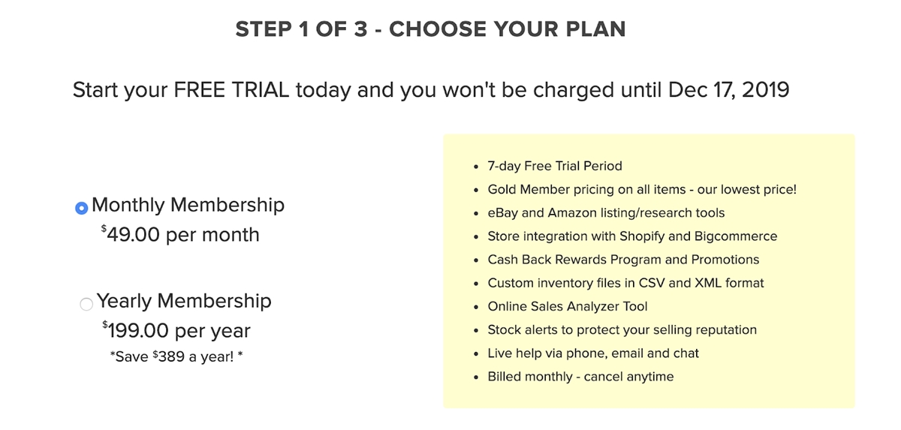Click the Gold Member pricing bullet
Viewport: 901px width, 430px height.
point(642,189)
